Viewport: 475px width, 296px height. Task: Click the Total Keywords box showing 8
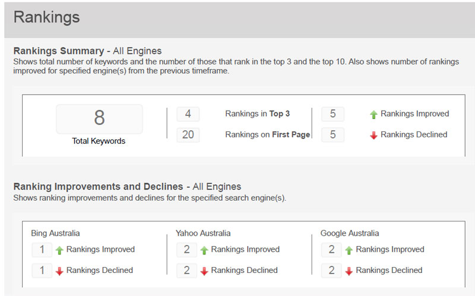(x=99, y=118)
